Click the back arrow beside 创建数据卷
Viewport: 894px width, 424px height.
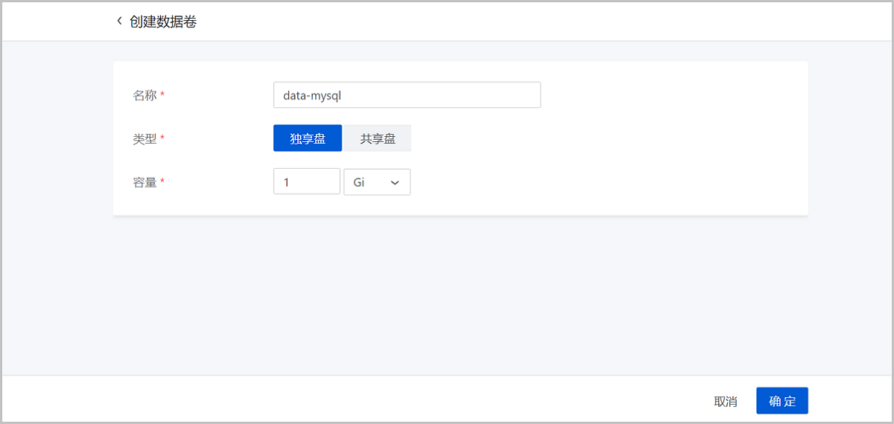118,22
